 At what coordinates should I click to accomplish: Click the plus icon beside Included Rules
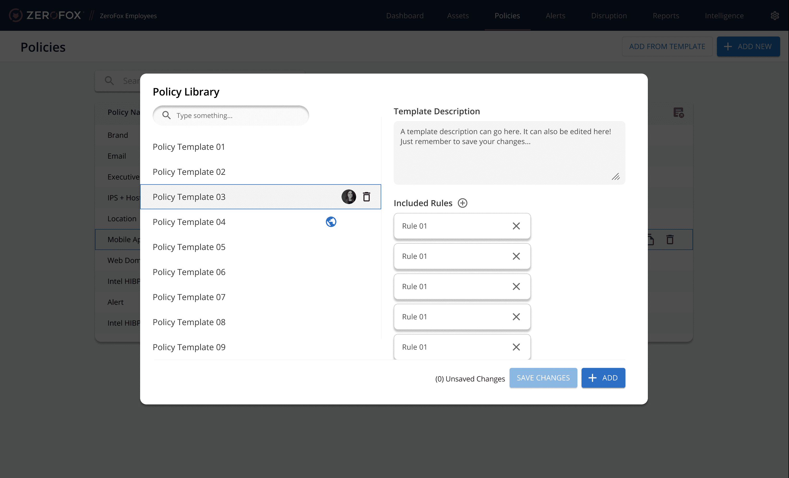pyautogui.click(x=462, y=203)
